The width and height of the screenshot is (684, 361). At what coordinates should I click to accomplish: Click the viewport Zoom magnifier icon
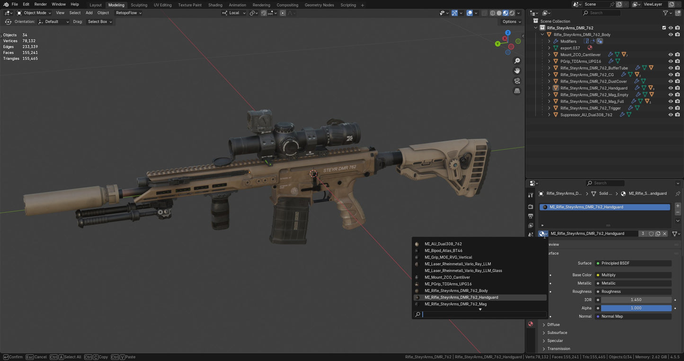coord(517,61)
